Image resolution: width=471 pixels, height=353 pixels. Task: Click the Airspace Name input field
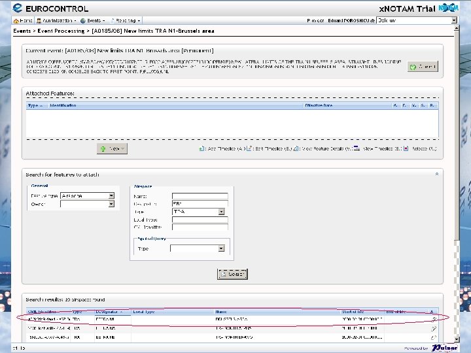tap(200, 196)
